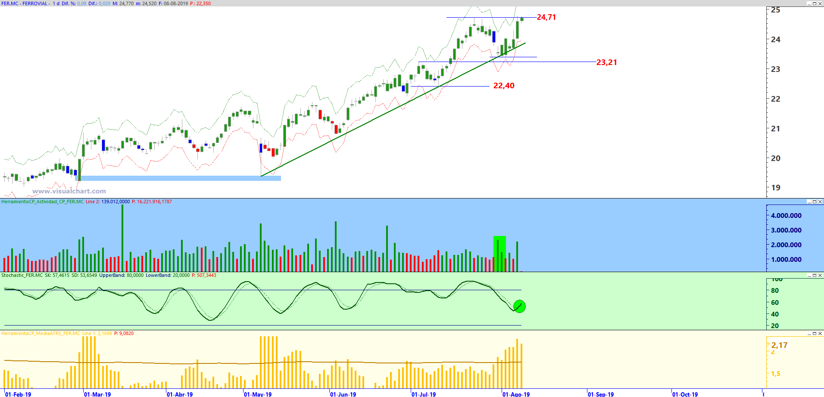The image size is (824, 397).
Task: Select the 22,40 support price label
Action: [x=504, y=86]
